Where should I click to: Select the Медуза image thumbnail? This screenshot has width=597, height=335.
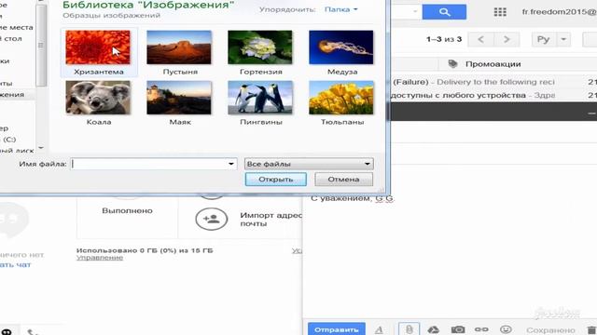pos(341,47)
